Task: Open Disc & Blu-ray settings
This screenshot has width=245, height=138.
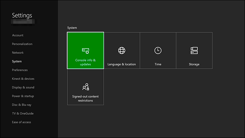Action: click(22, 105)
